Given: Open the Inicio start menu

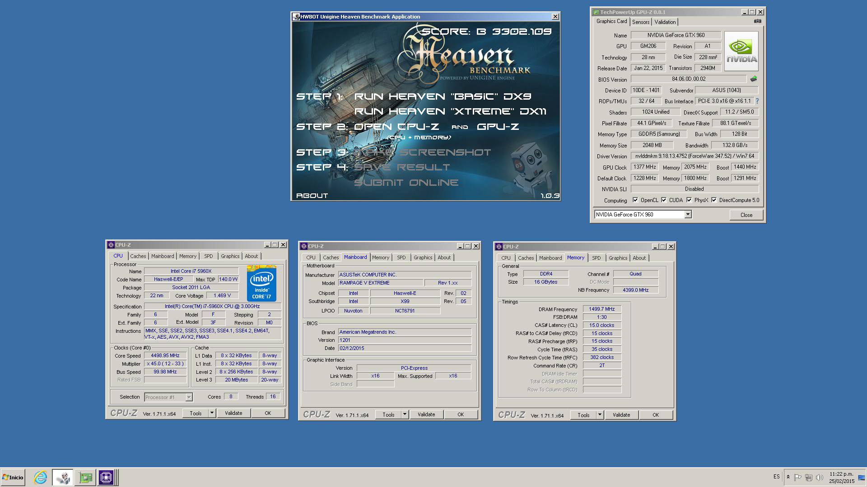Looking at the screenshot, I should click(13, 477).
